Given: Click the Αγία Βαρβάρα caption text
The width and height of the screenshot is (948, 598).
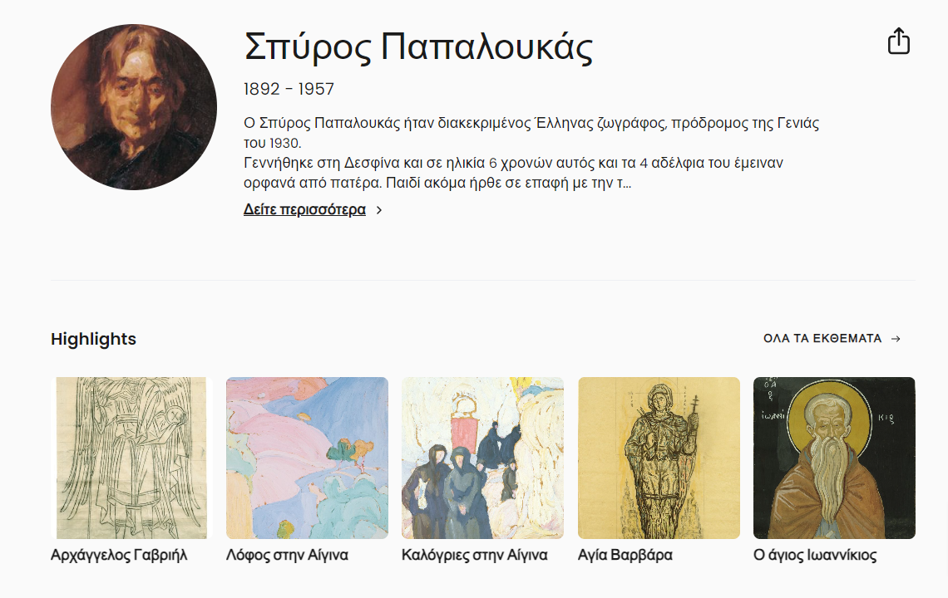Looking at the screenshot, I should (x=625, y=555).
